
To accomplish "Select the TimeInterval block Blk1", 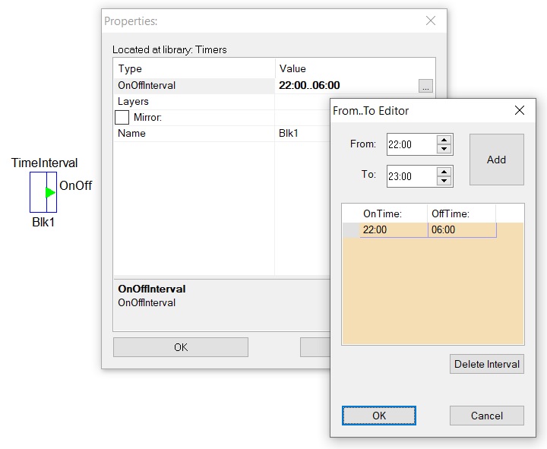I will pyautogui.click(x=43, y=192).
